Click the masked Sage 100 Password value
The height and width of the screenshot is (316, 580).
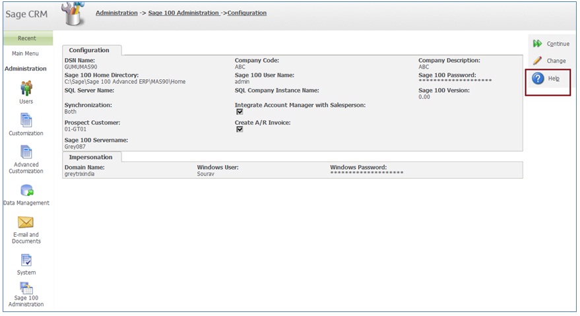[x=455, y=80]
